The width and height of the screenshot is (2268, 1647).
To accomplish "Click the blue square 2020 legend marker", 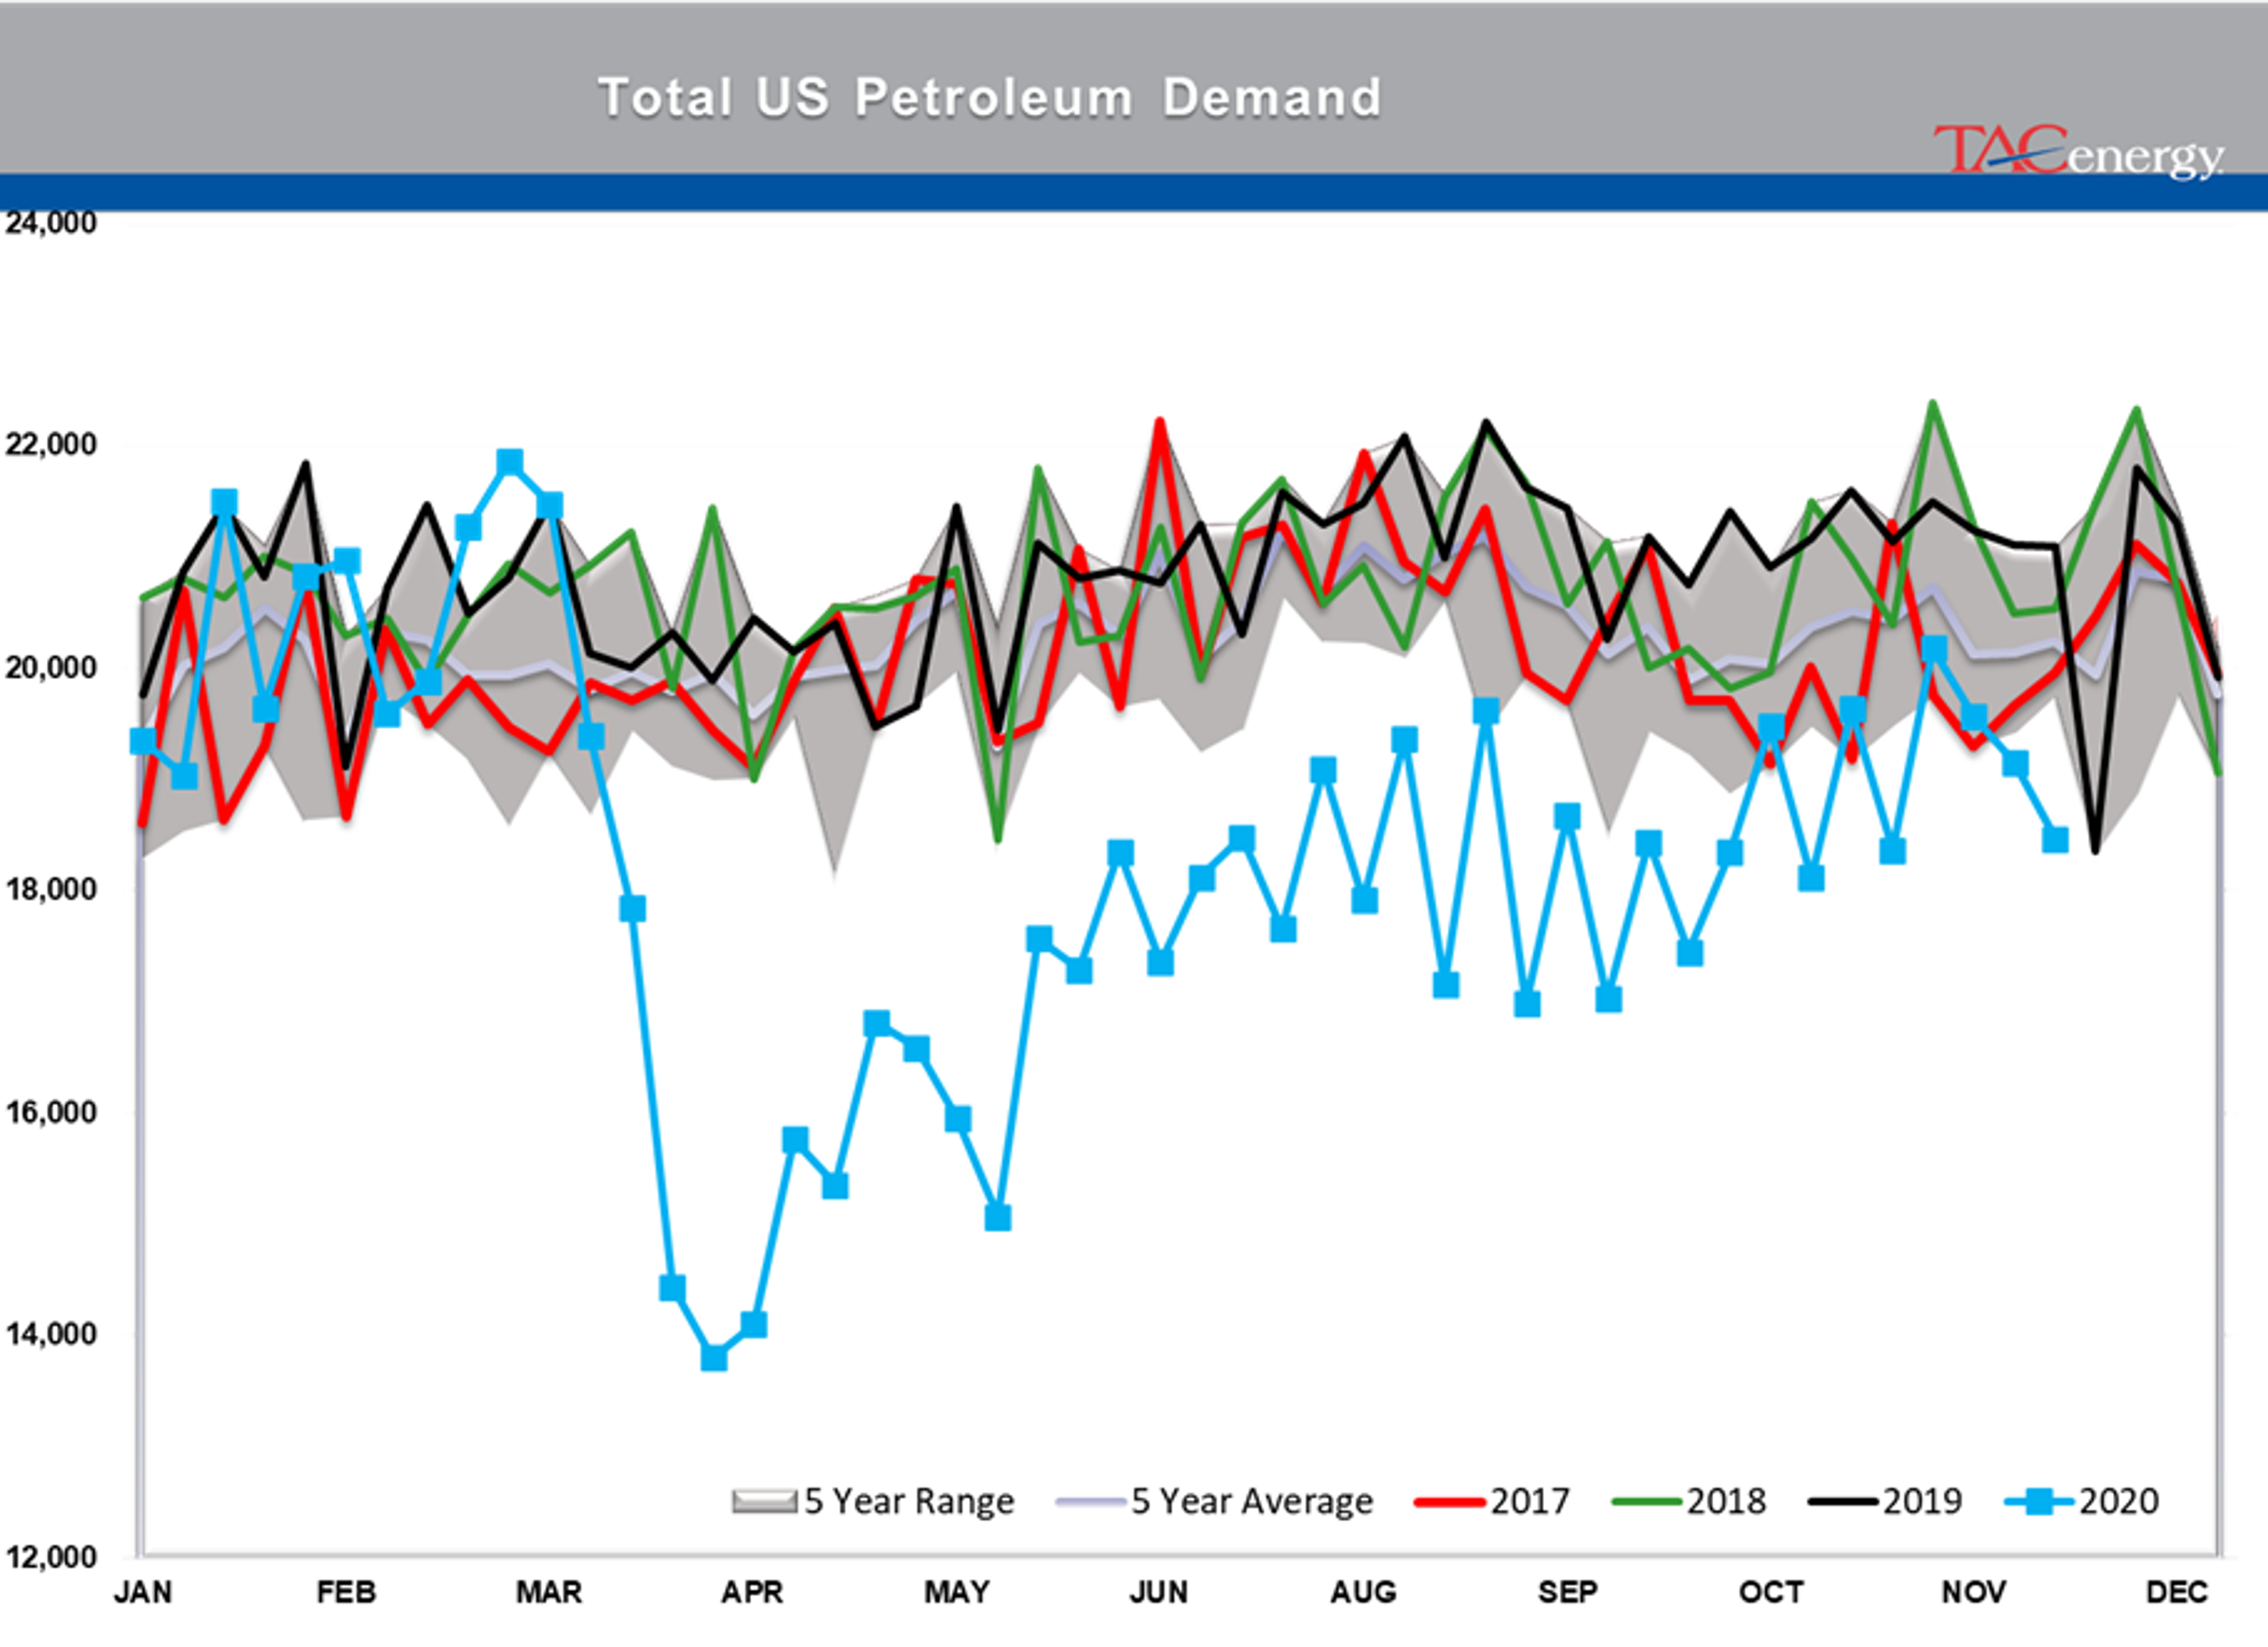I will (2039, 1501).
